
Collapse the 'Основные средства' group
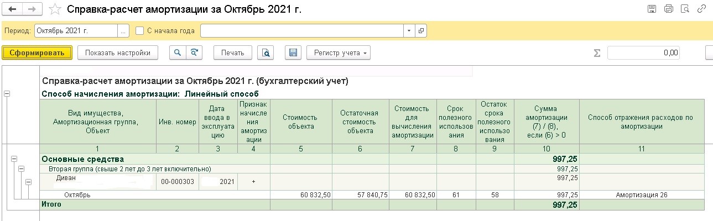pos(13,159)
